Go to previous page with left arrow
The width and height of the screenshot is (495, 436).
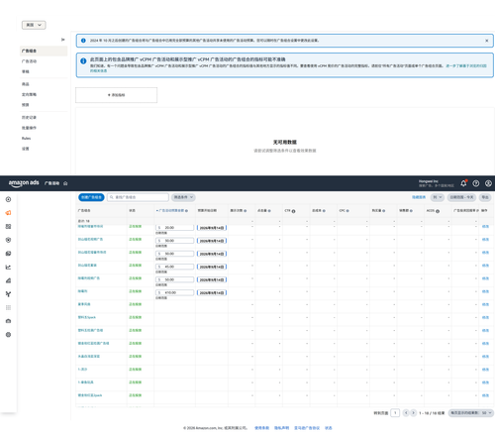406,413
